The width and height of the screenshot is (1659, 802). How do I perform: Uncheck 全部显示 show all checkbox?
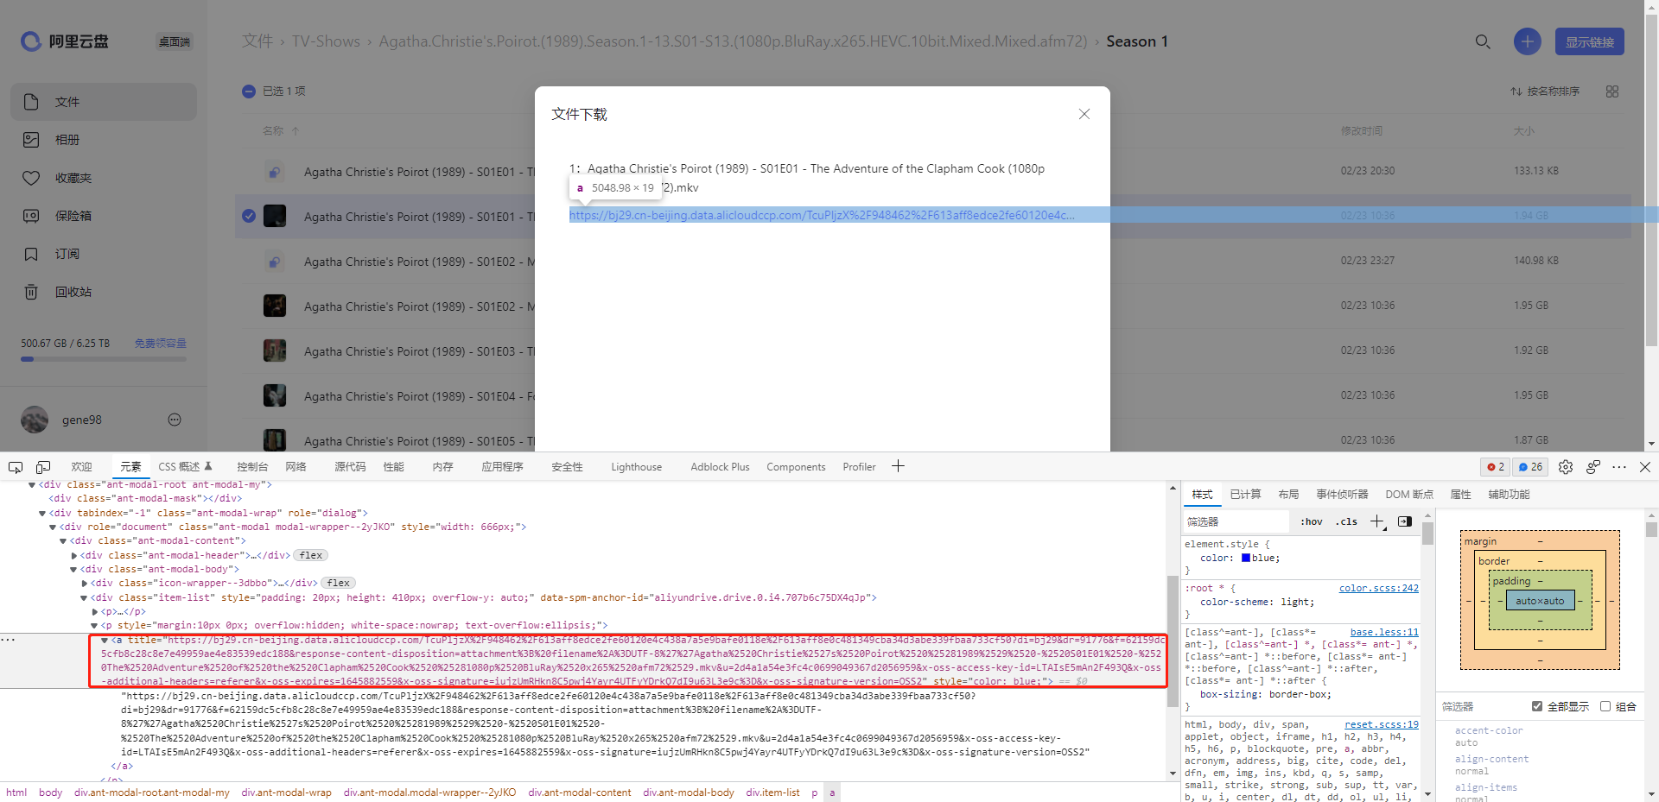1537,706
